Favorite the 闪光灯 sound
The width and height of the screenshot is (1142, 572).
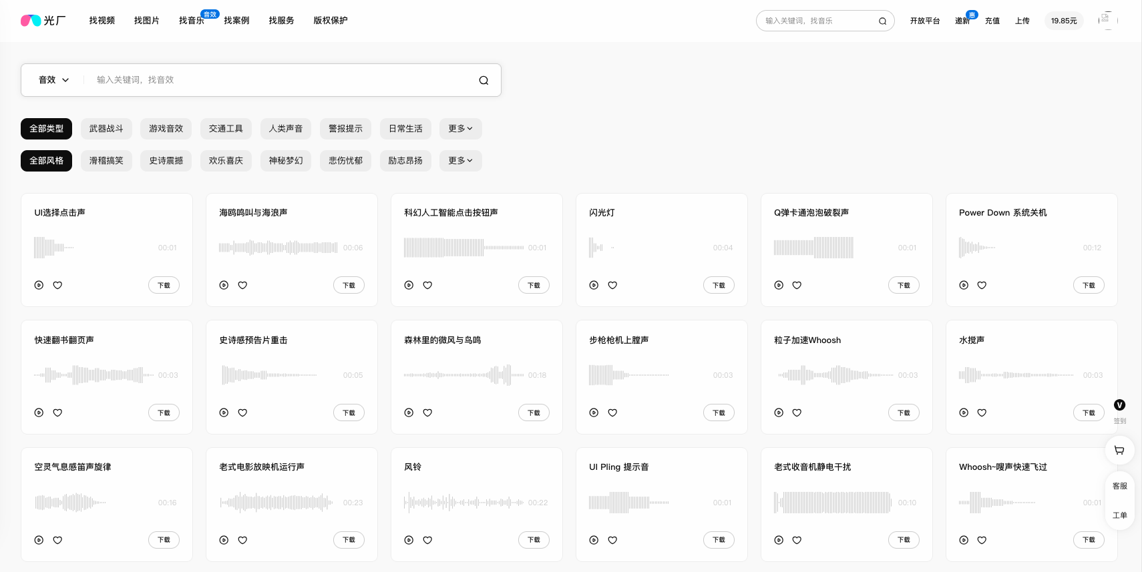point(612,285)
